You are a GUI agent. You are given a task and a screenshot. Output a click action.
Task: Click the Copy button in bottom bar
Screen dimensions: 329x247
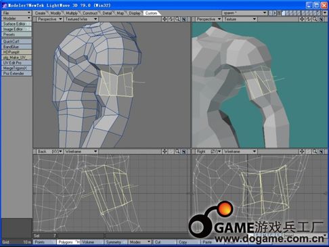188,242
